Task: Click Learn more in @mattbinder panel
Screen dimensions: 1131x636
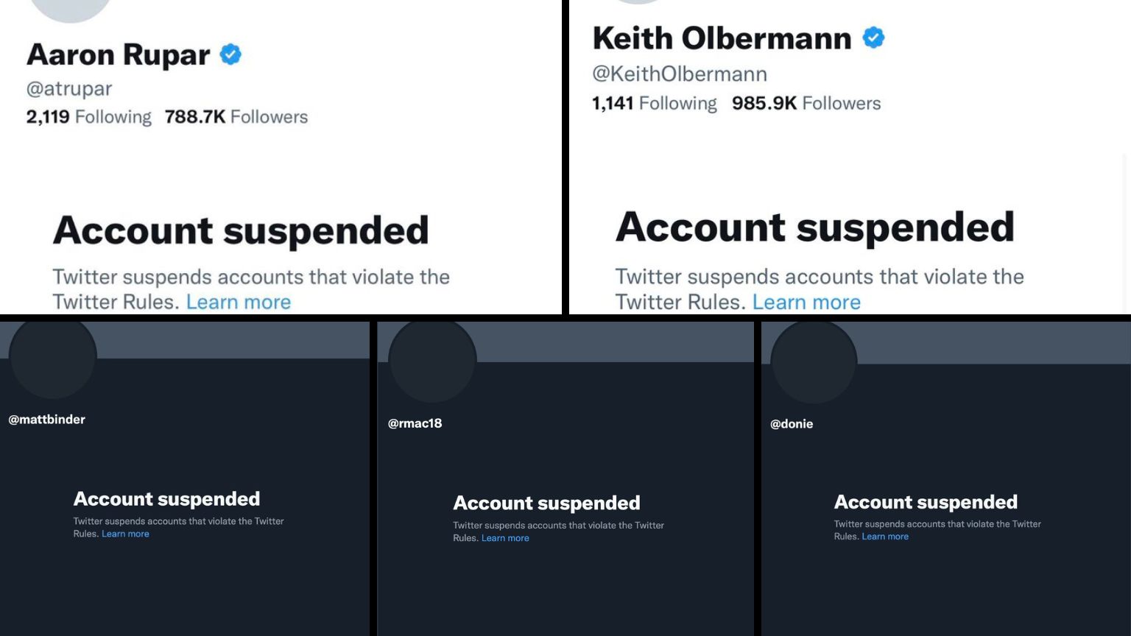Action: (x=125, y=534)
